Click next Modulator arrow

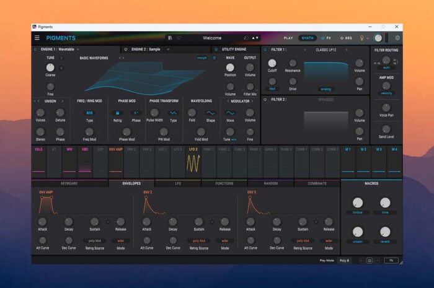(252, 101)
